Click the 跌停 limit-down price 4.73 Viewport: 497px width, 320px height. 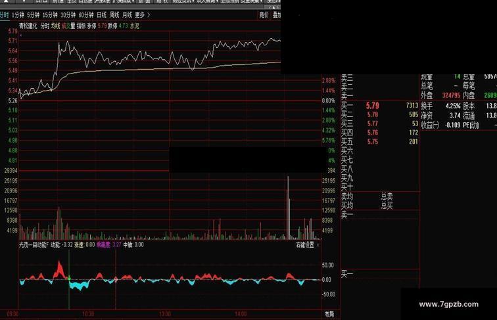[x=124, y=26]
